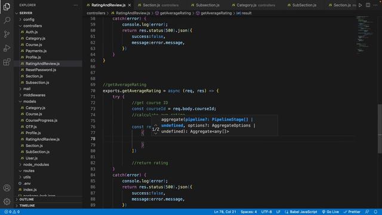The height and width of the screenshot is (215, 382).
Task: Open the Manage settings gear
Action: click(x=7, y=201)
